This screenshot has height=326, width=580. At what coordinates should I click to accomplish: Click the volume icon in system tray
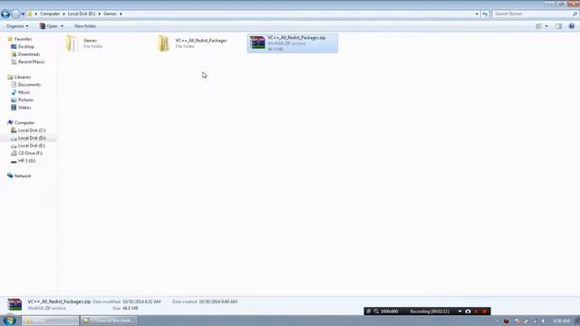[543, 321]
